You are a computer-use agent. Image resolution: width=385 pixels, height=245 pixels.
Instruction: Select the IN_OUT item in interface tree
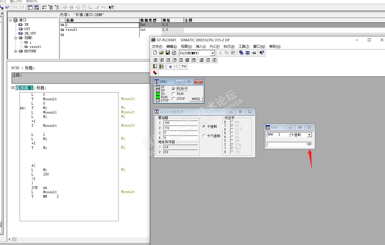point(30,33)
